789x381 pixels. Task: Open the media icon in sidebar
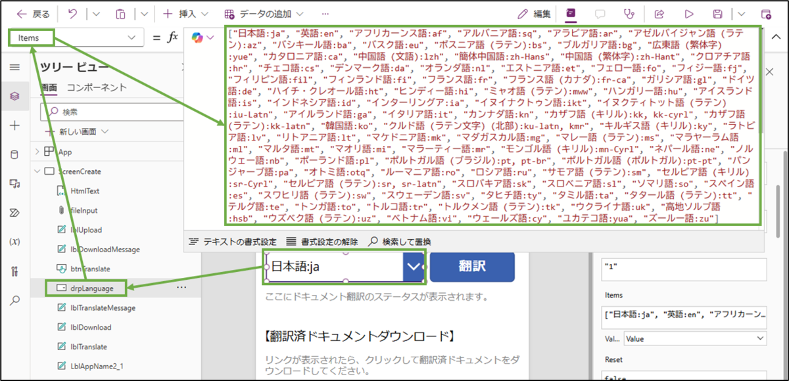tap(15, 183)
